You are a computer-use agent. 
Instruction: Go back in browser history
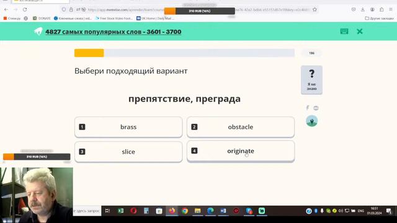point(6,10)
